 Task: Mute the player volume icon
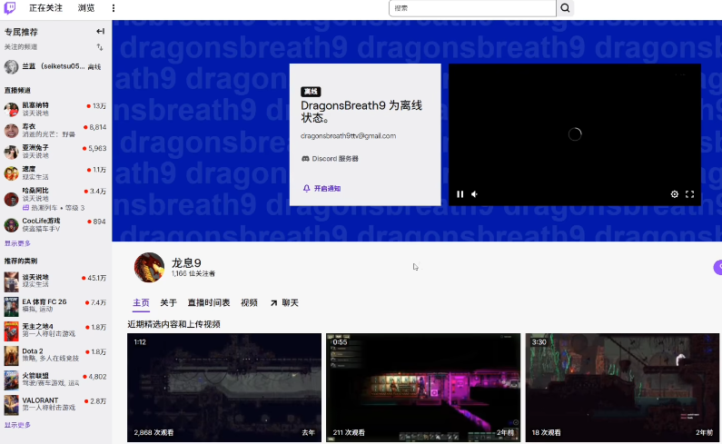click(475, 194)
